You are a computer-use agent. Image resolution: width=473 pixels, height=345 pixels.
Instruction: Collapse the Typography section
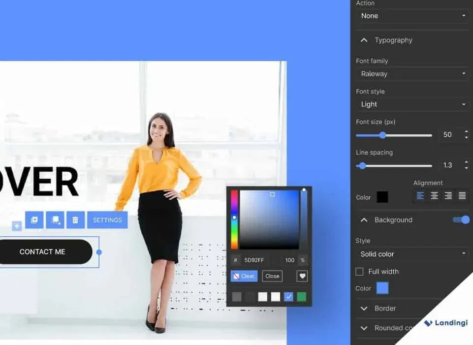364,40
